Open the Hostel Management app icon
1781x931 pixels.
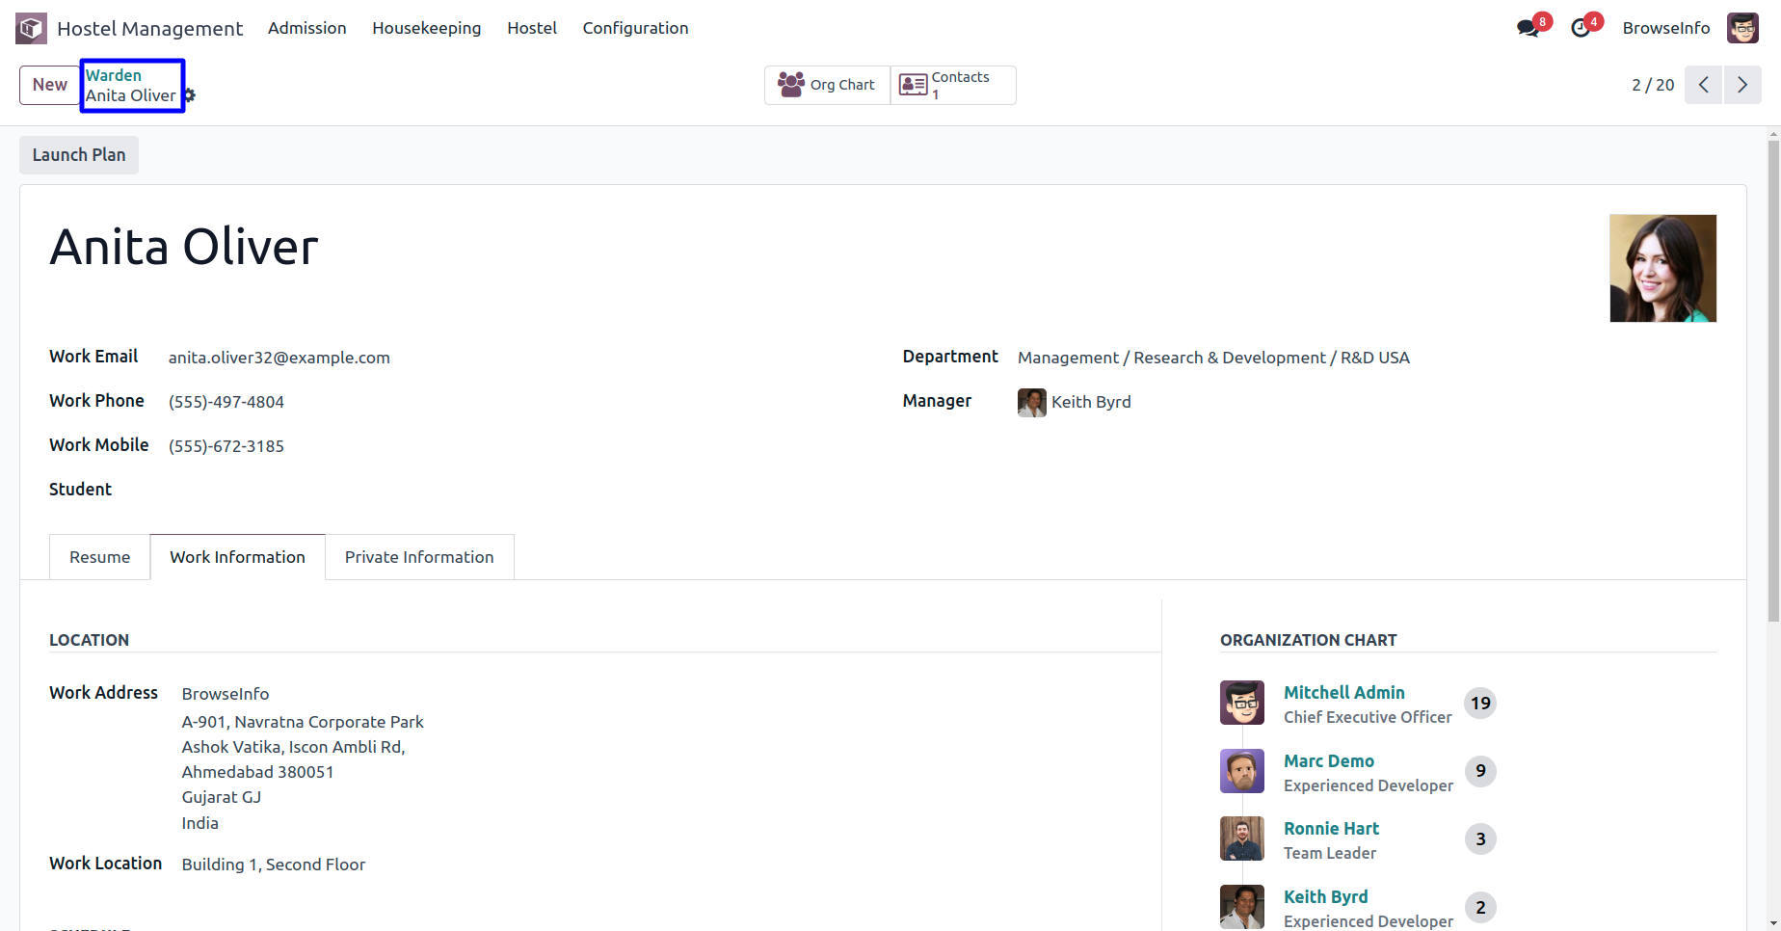coord(31,28)
